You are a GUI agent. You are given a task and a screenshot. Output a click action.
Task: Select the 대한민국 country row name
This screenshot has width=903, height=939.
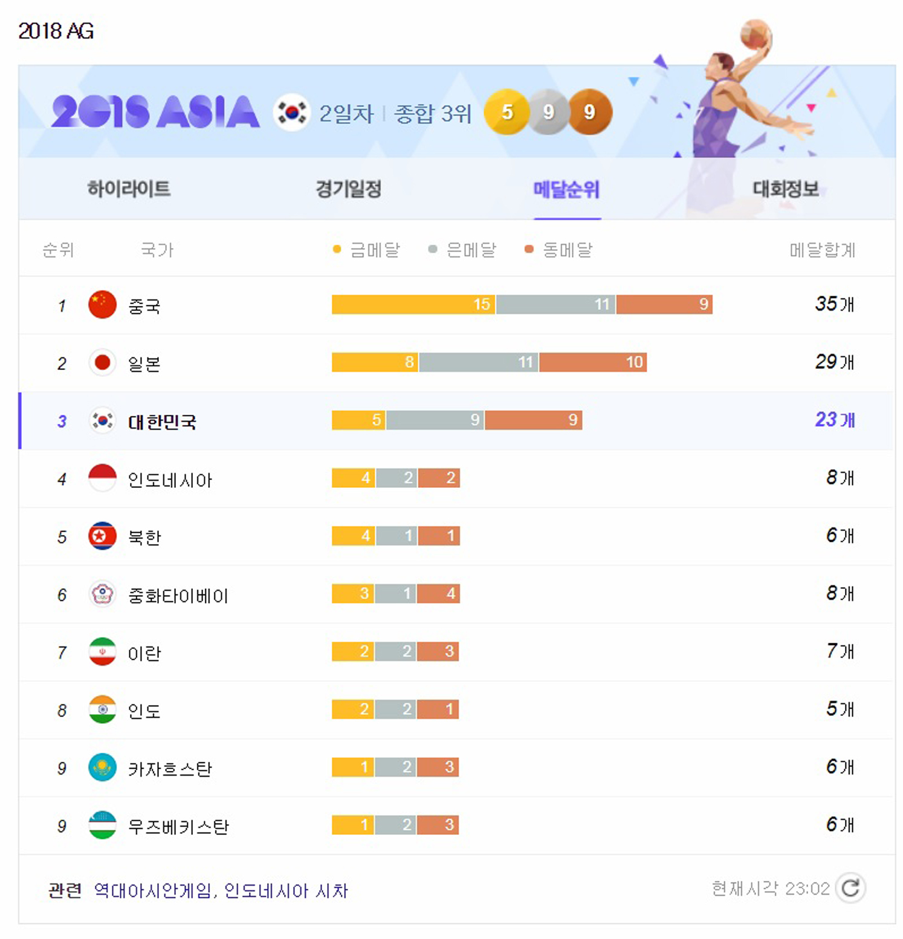pos(162,421)
